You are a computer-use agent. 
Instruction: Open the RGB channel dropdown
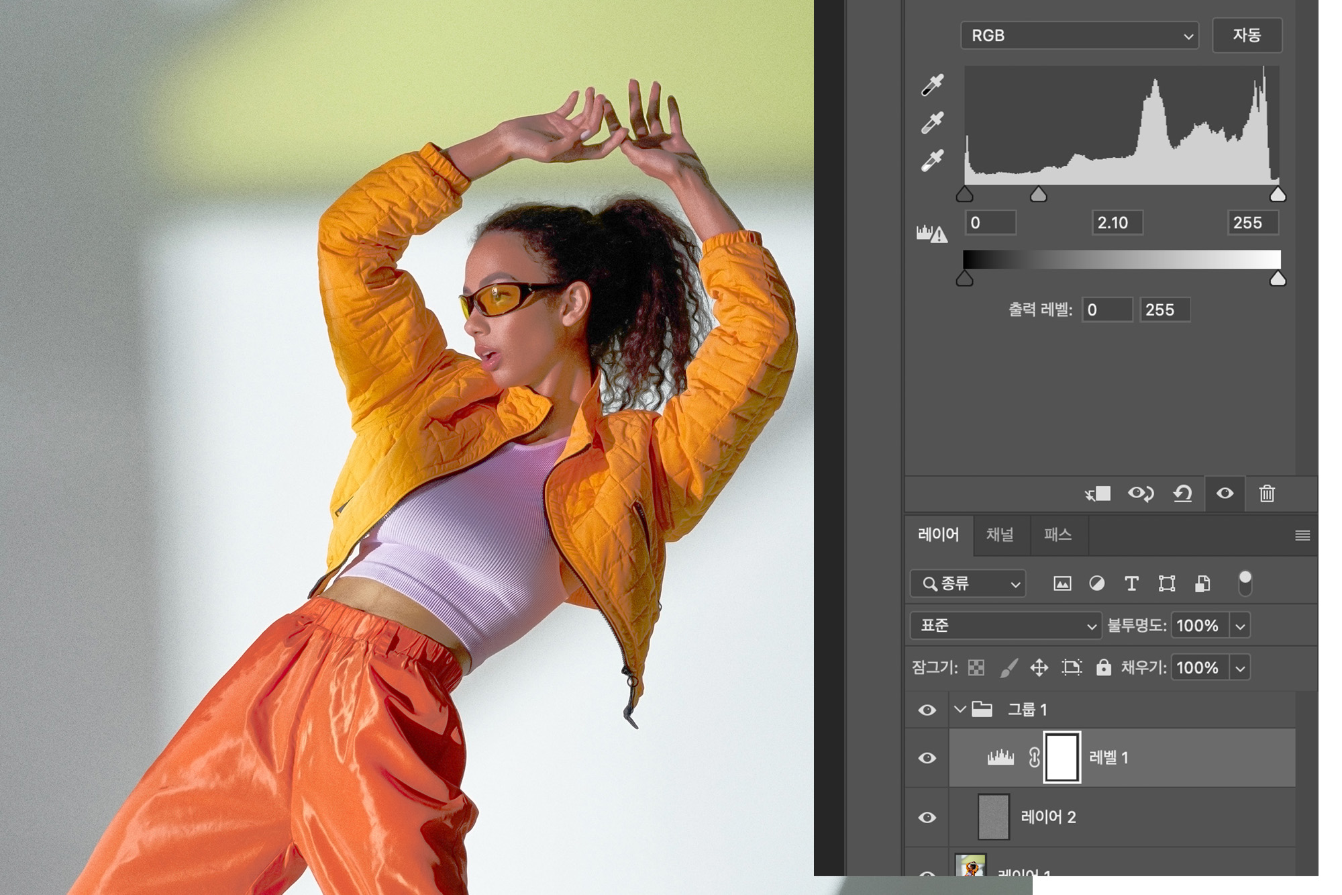pos(1079,36)
